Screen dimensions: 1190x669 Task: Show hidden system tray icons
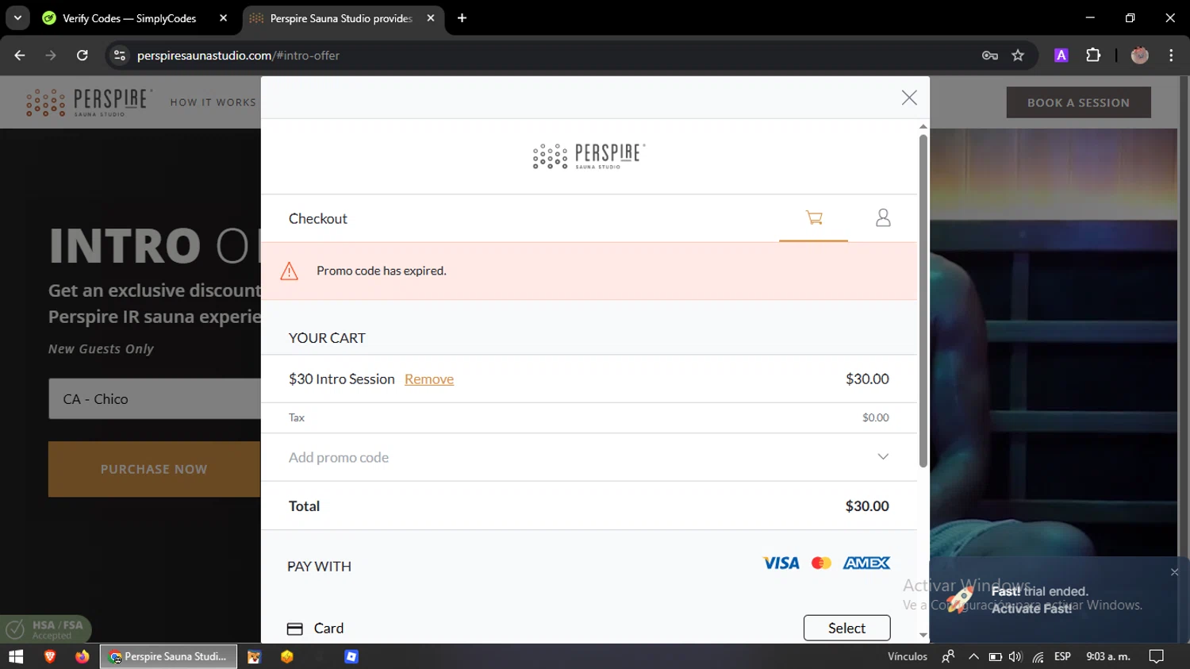(x=973, y=656)
